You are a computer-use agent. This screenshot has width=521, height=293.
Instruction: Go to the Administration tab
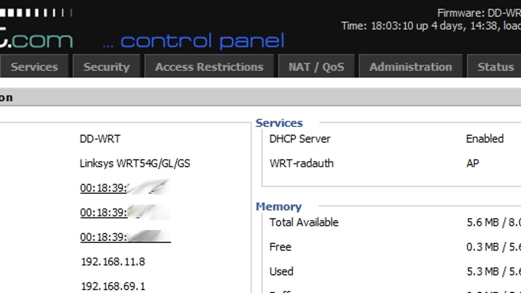pyautogui.click(x=411, y=66)
